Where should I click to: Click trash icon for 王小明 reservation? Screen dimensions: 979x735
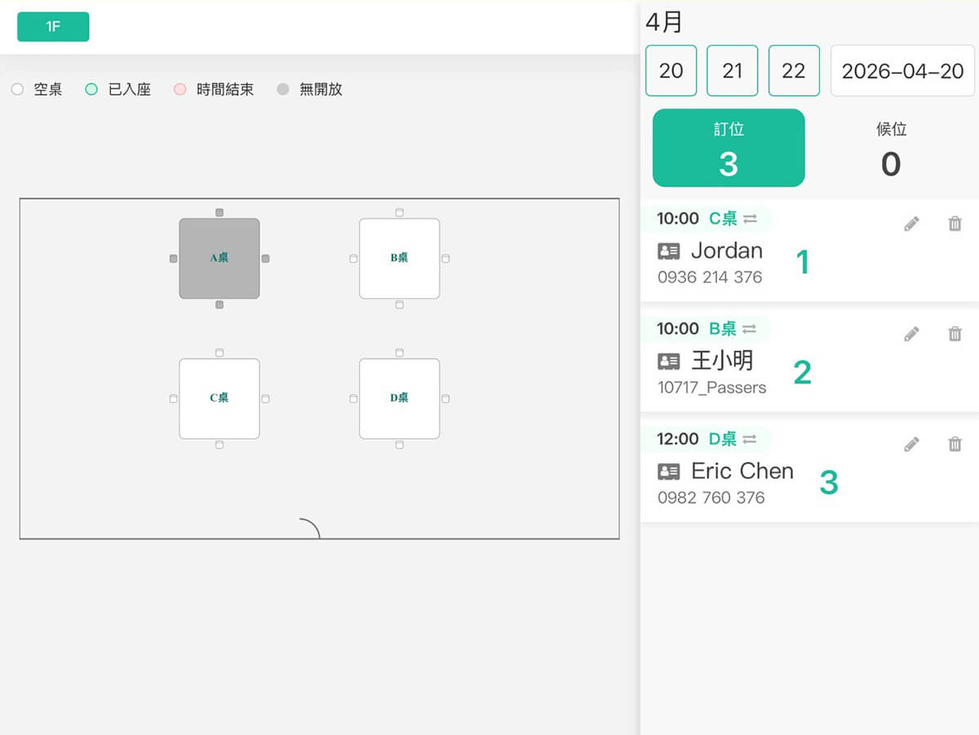[x=955, y=334]
